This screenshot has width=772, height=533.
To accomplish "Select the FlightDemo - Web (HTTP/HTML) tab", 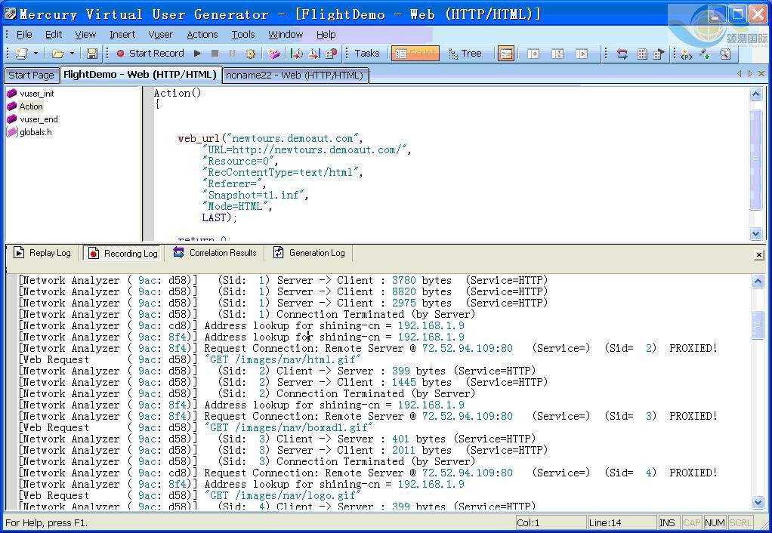I will pos(141,74).
